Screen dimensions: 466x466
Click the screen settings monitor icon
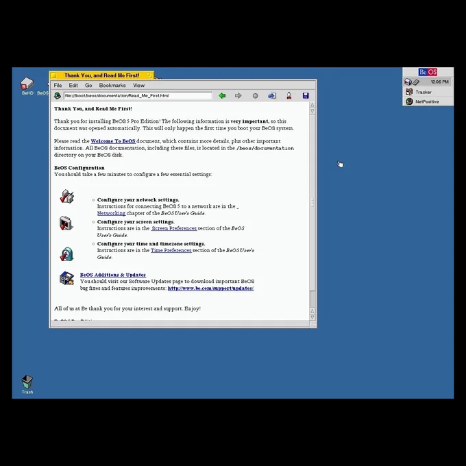(x=66, y=223)
